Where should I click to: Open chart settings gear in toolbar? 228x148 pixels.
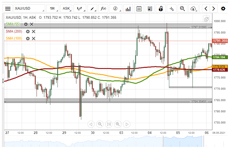(x=223, y=9)
